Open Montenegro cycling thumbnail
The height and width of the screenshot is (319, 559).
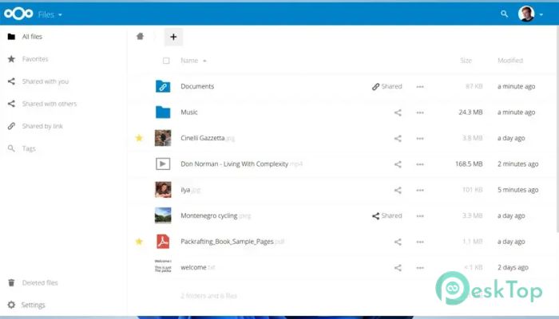pos(163,215)
